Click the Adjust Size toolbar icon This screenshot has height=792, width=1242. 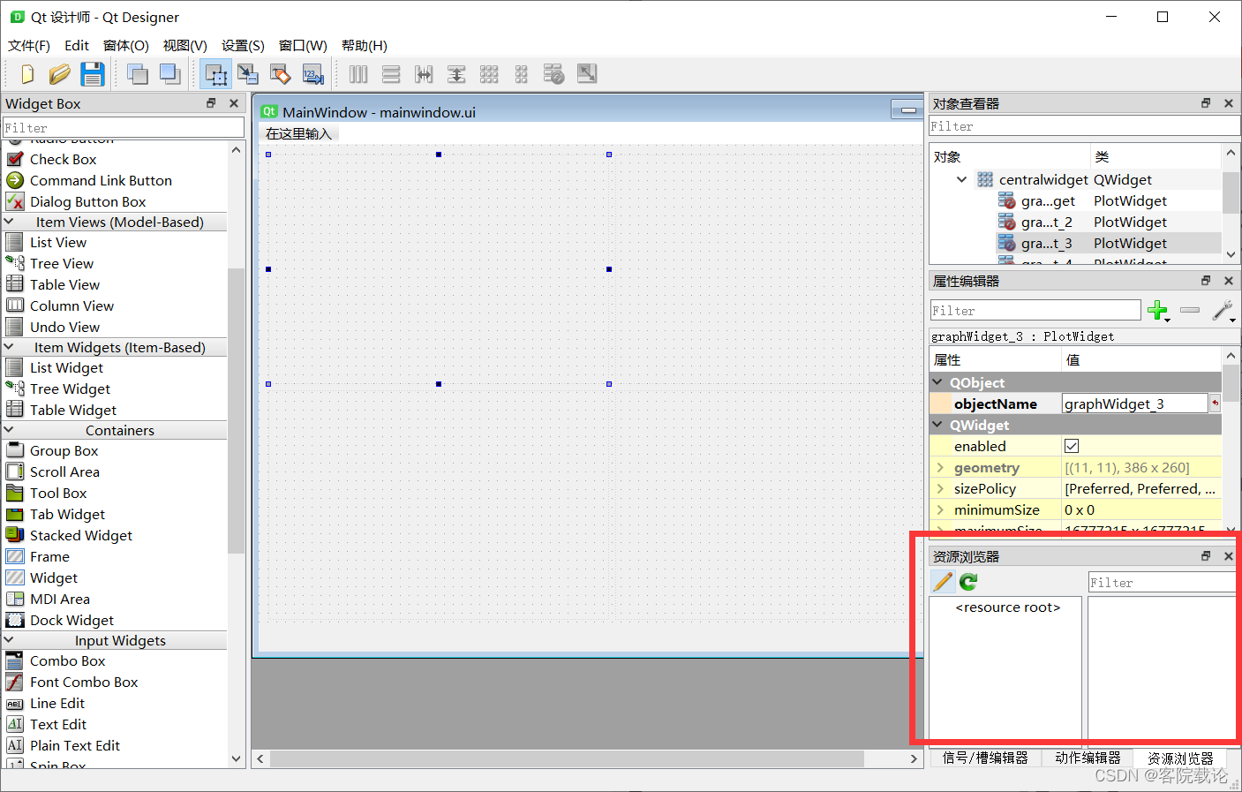587,74
